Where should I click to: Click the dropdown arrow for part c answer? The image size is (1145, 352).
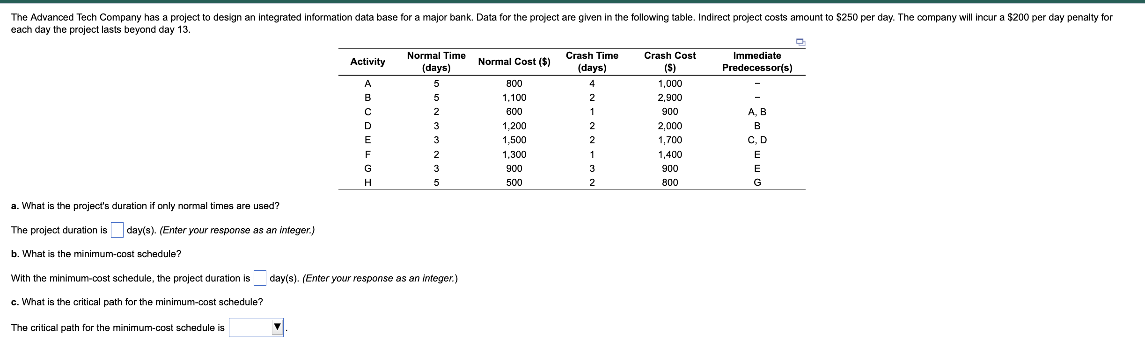(278, 328)
